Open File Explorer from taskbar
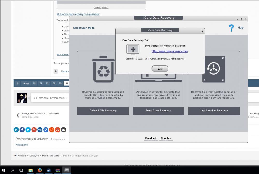This screenshot has width=259, height=174. click(31, 170)
